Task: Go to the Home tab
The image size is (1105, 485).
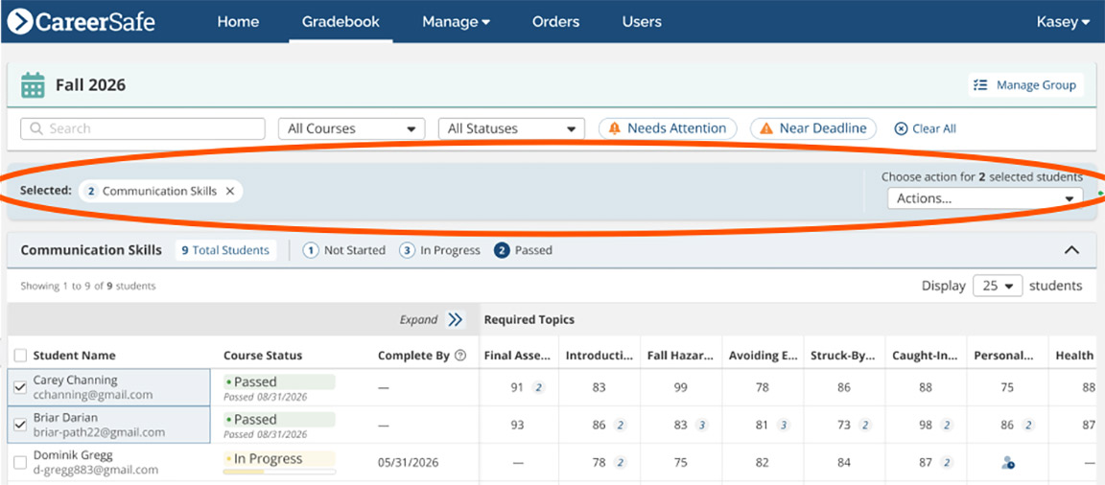Action: [x=238, y=22]
